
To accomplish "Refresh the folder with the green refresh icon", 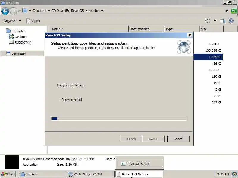I will point(234,11).
